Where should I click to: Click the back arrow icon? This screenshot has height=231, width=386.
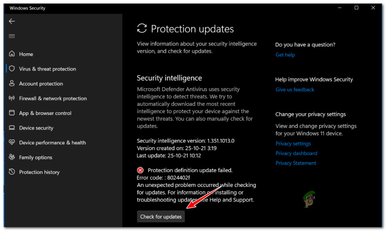(12, 21)
